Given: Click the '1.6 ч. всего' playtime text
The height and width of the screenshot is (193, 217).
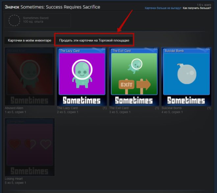Looking at the screenshot, I should tap(204, 5).
